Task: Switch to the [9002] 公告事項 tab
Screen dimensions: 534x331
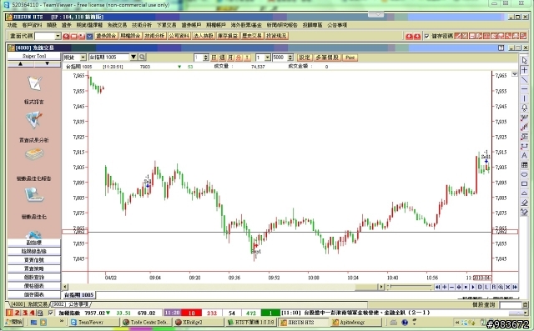Action: pyautogui.click(x=70, y=303)
